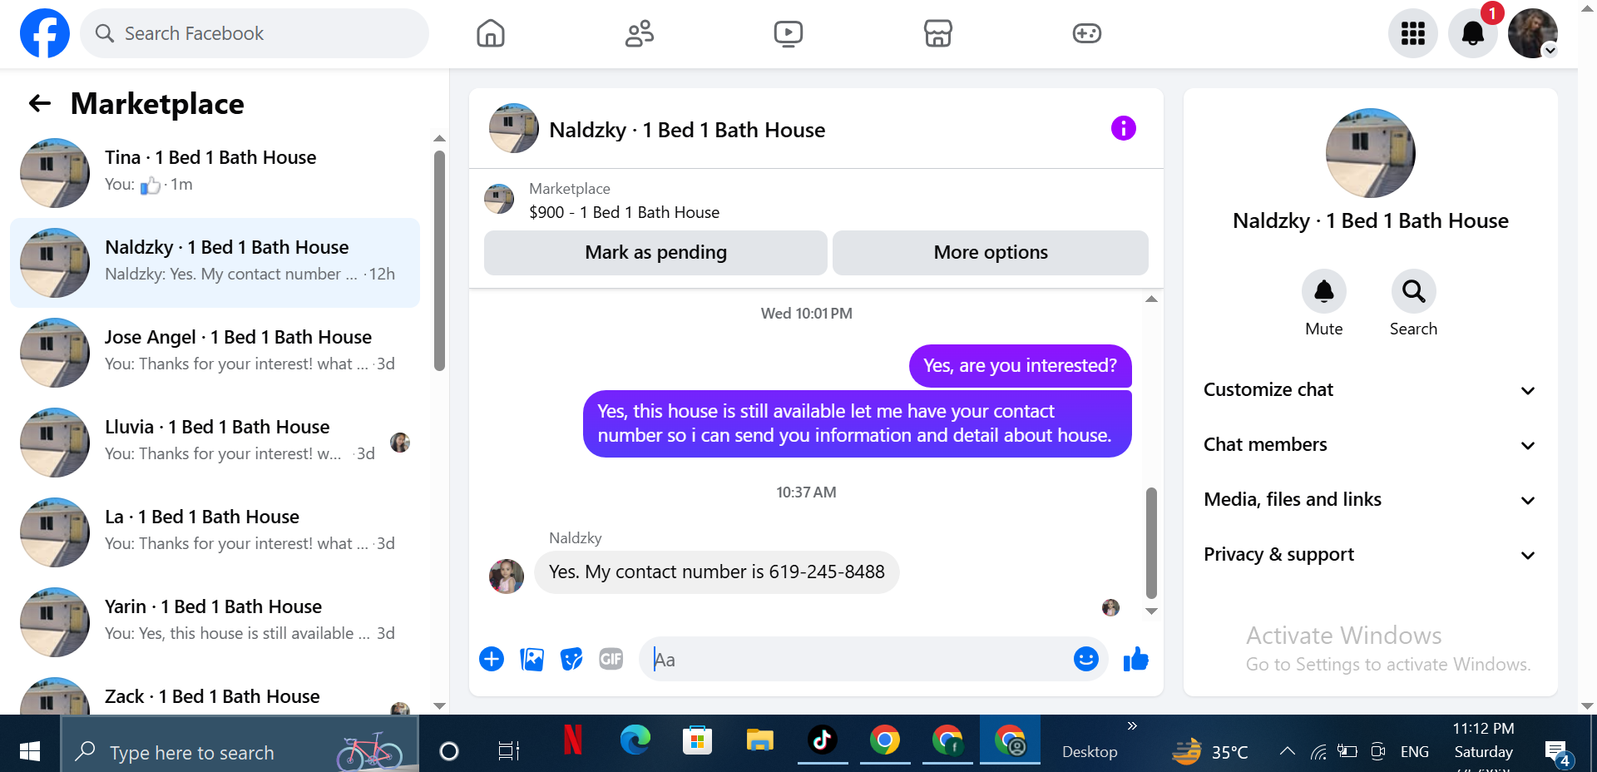
Task: Open the Watch video icon
Action: (x=788, y=33)
